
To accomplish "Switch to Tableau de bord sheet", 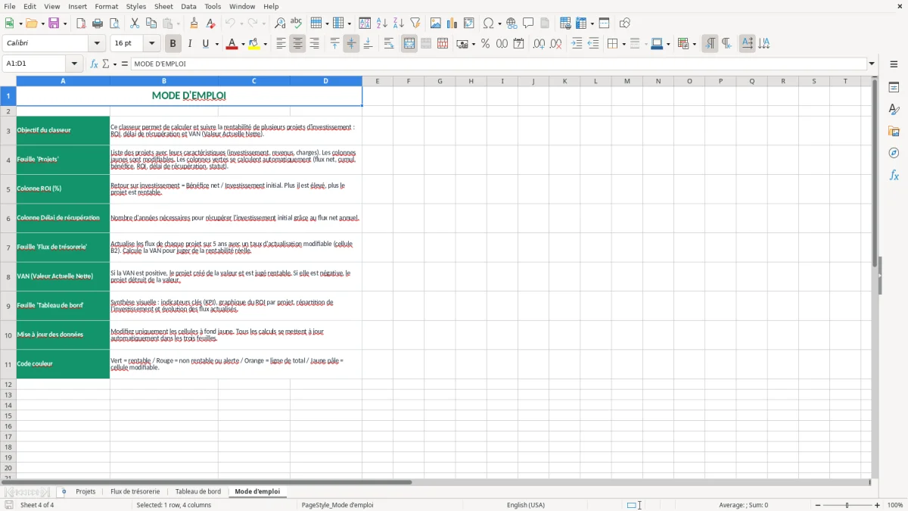I will click(198, 491).
